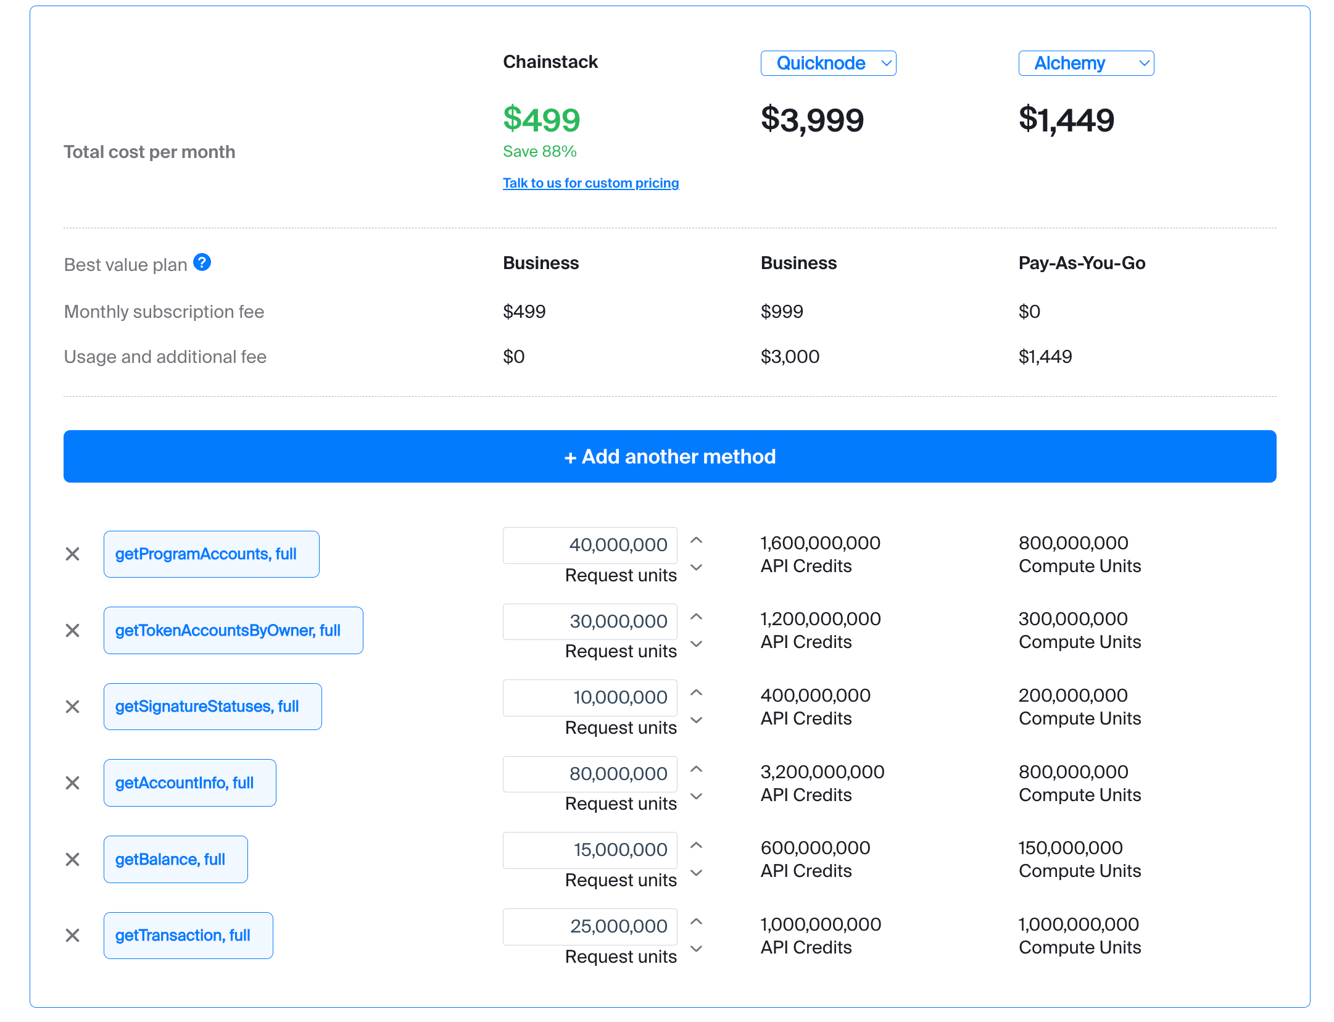Remove the getProgramAccounts method row
Viewport: 1334px width, 1022px height.
click(x=73, y=554)
